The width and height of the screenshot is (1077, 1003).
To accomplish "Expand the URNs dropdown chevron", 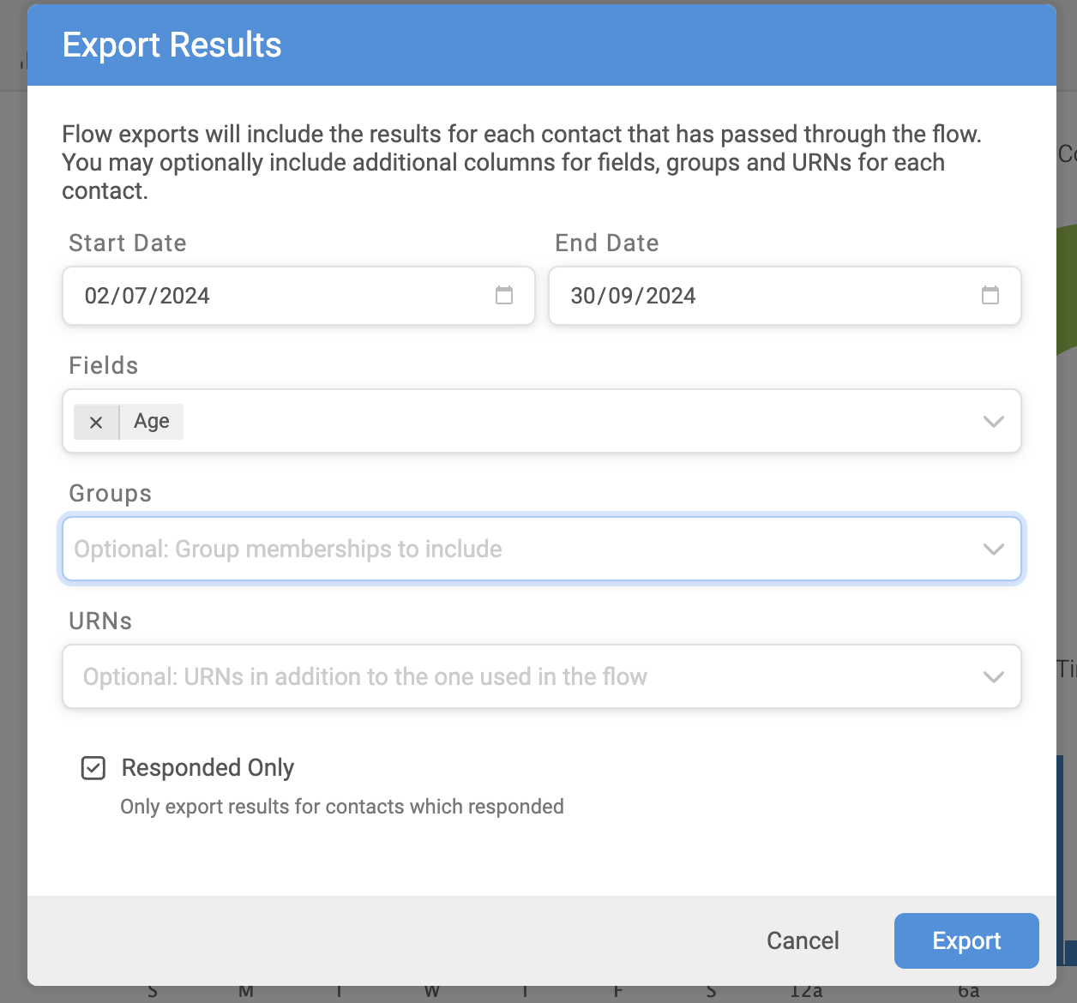I will point(993,677).
